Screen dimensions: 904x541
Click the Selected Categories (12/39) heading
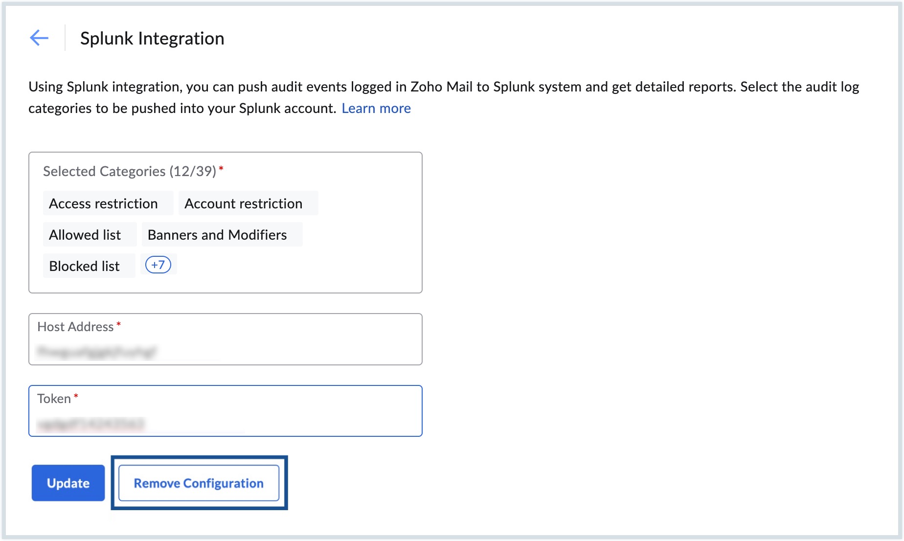pos(129,171)
